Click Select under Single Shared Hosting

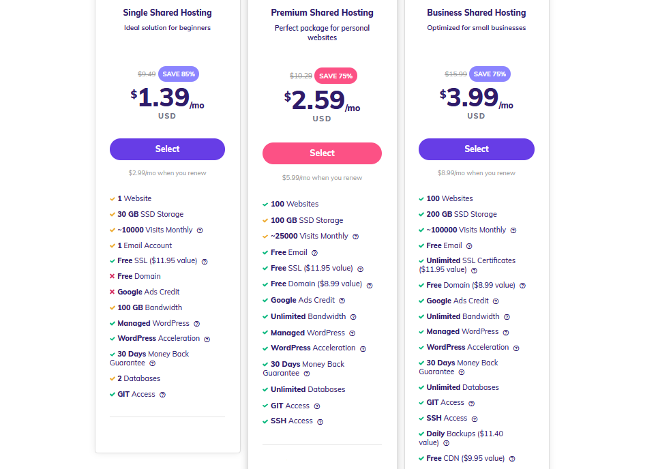point(167,149)
